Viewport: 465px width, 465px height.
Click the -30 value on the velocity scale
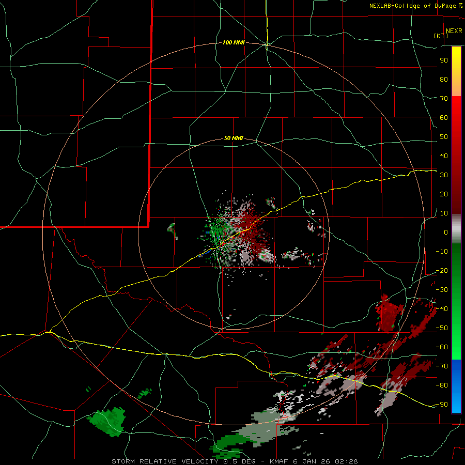point(442,290)
